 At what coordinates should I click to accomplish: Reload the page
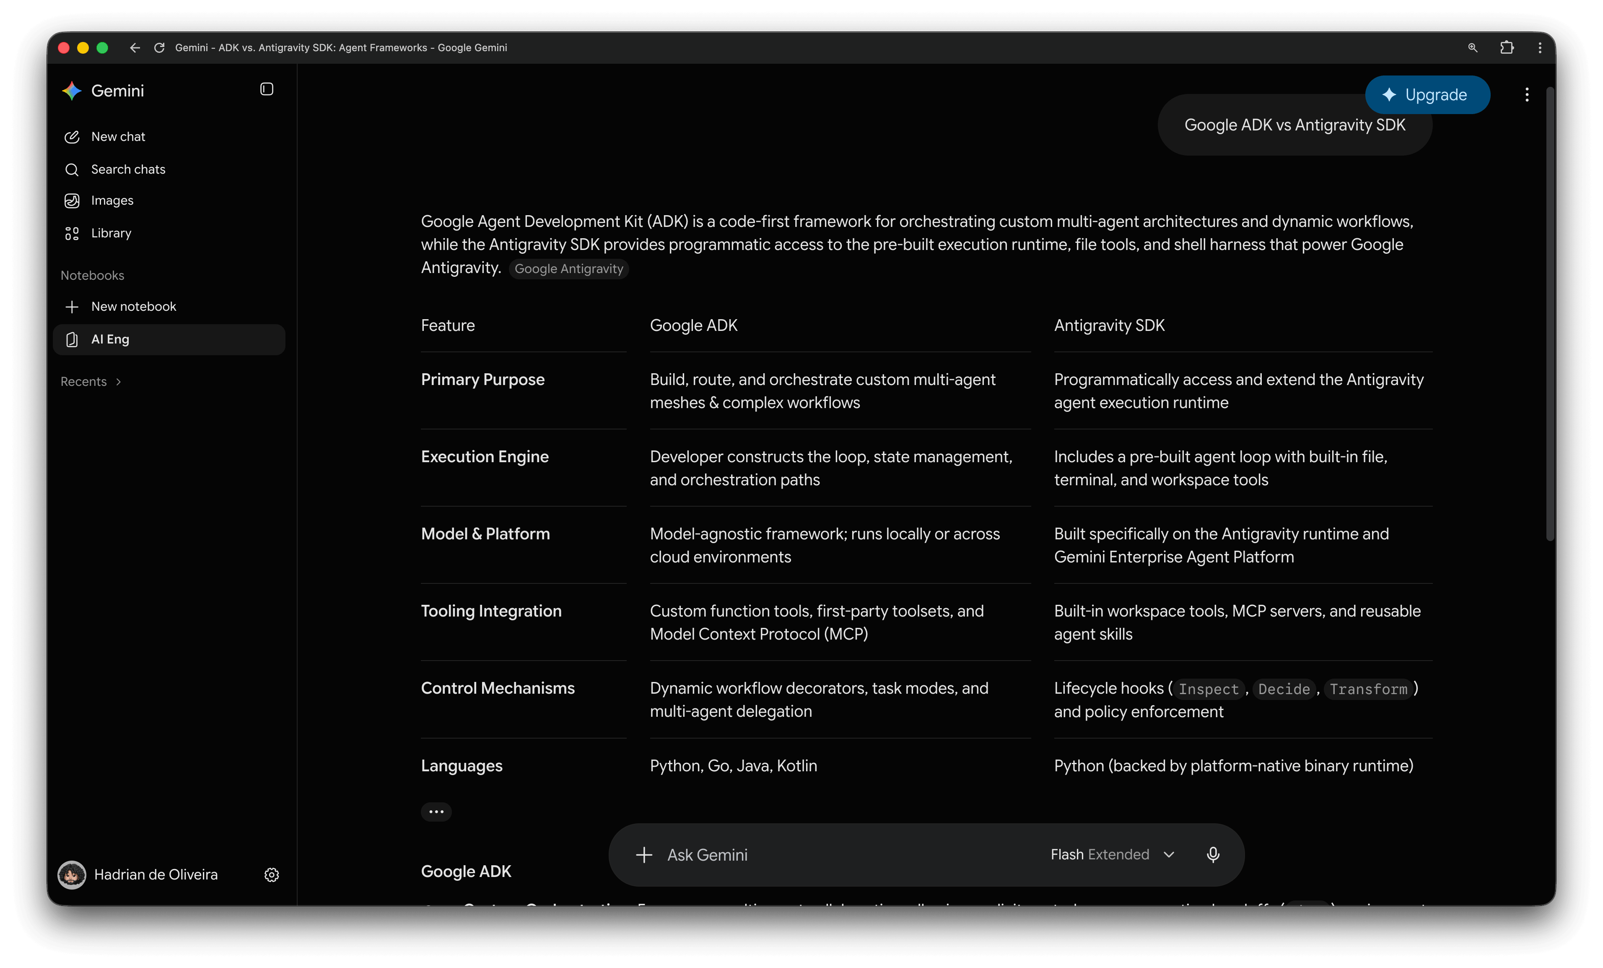159,47
